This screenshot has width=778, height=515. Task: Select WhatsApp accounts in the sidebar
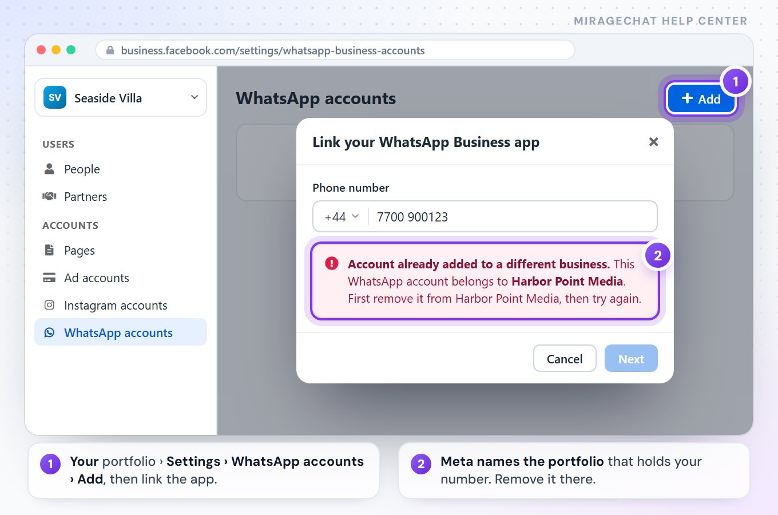121,332
